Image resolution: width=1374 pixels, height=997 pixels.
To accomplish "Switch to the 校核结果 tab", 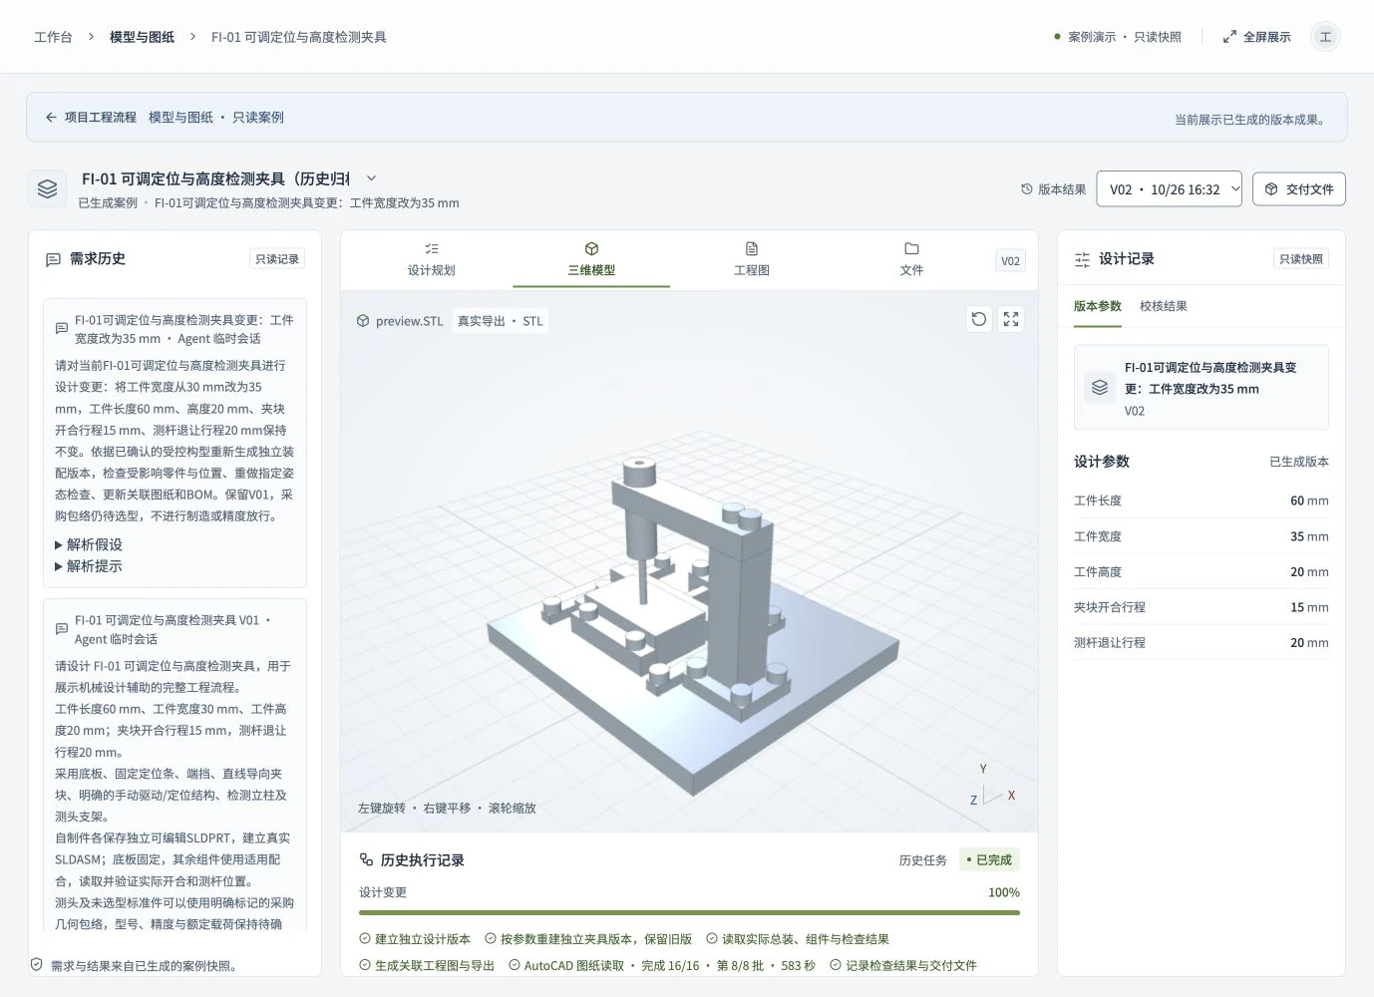I will coord(1164,306).
